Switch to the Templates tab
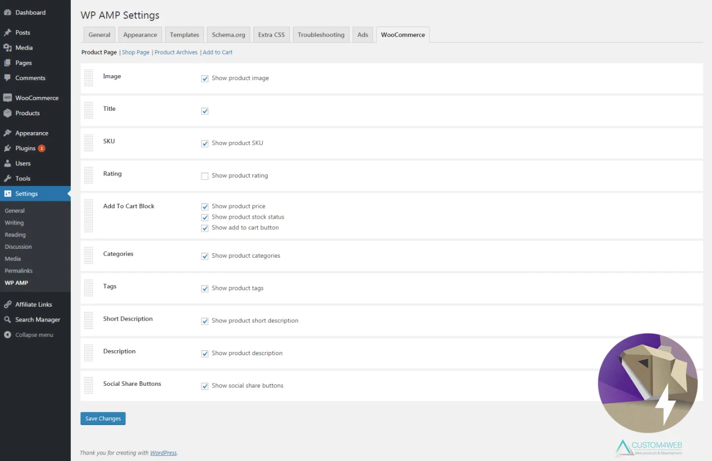Image resolution: width=712 pixels, height=461 pixels. (184, 34)
